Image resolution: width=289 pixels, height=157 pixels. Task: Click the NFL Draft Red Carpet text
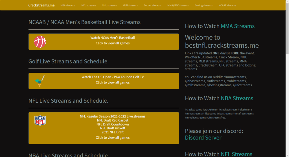click(113, 120)
